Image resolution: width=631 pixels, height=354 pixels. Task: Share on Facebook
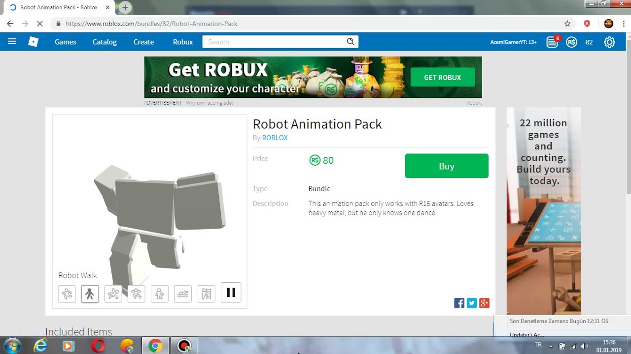(x=459, y=303)
